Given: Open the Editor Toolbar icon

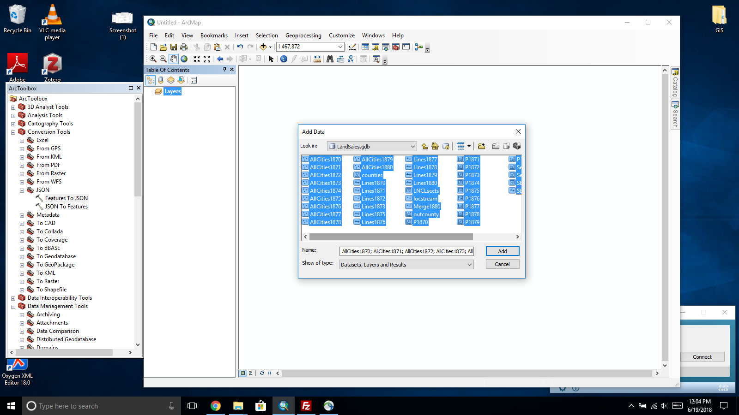Looking at the screenshot, I should [x=352, y=47].
